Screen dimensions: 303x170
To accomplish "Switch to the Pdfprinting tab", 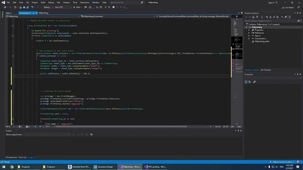I will point(43,13).
